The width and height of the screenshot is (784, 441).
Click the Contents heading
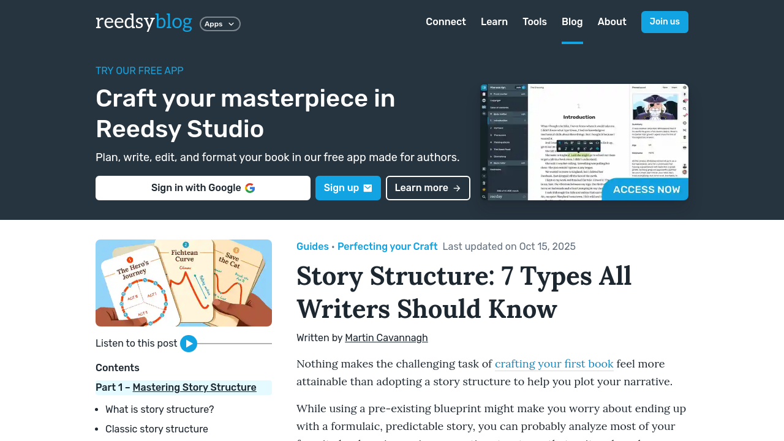click(118, 367)
